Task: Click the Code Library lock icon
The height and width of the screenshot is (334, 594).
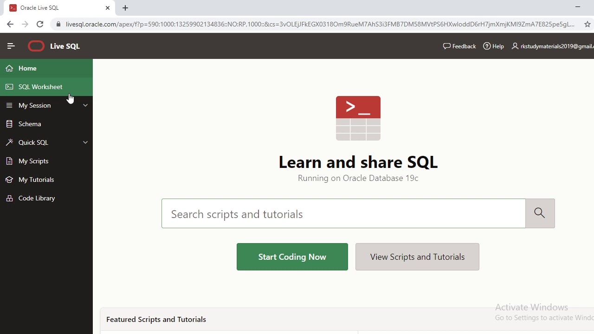Action: click(x=9, y=198)
